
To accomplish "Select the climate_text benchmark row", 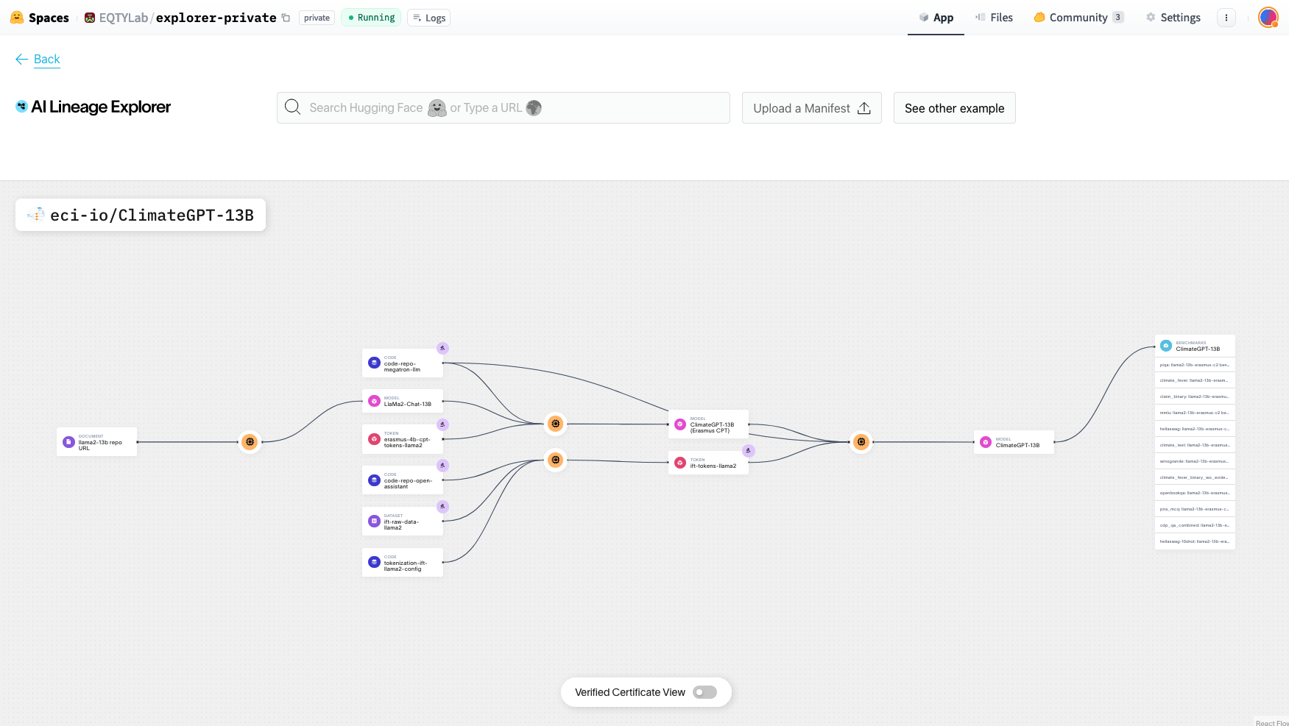I will (x=1195, y=445).
